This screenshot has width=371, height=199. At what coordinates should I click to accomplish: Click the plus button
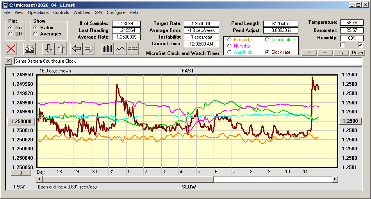309,53
